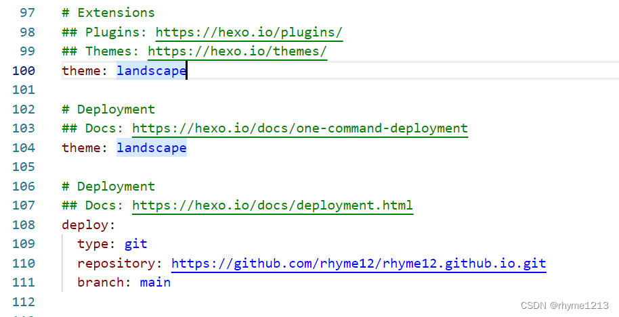This screenshot has width=619, height=317.
Task: Open the hexo.io themes link on line 99
Action: coord(238,51)
